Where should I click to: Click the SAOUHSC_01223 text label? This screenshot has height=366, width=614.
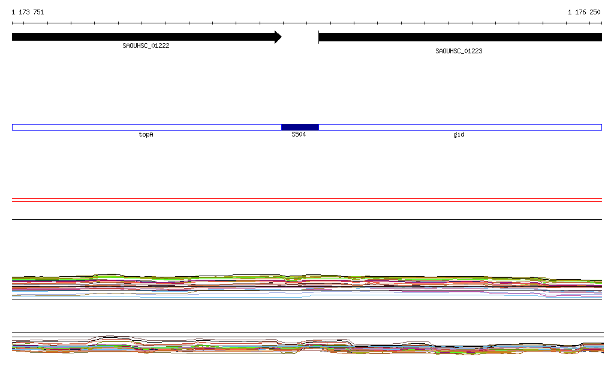(459, 51)
